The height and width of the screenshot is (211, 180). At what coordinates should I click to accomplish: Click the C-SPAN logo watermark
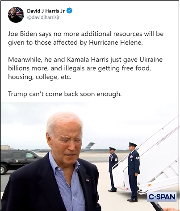point(162,197)
